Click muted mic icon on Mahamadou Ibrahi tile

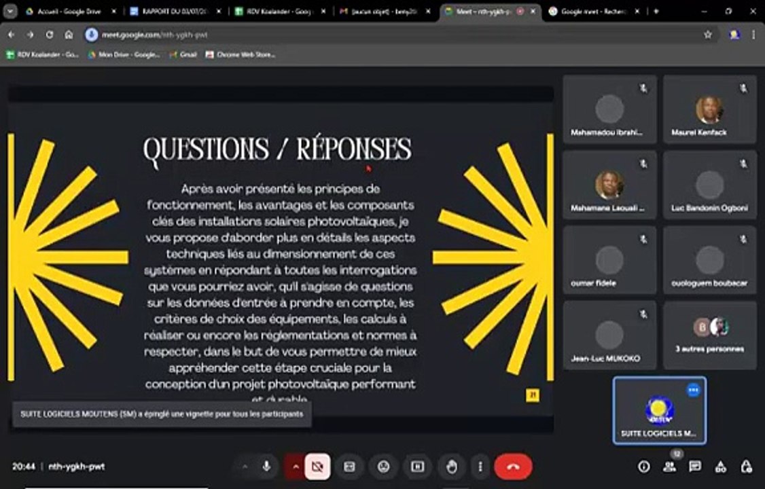(x=643, y=88)
